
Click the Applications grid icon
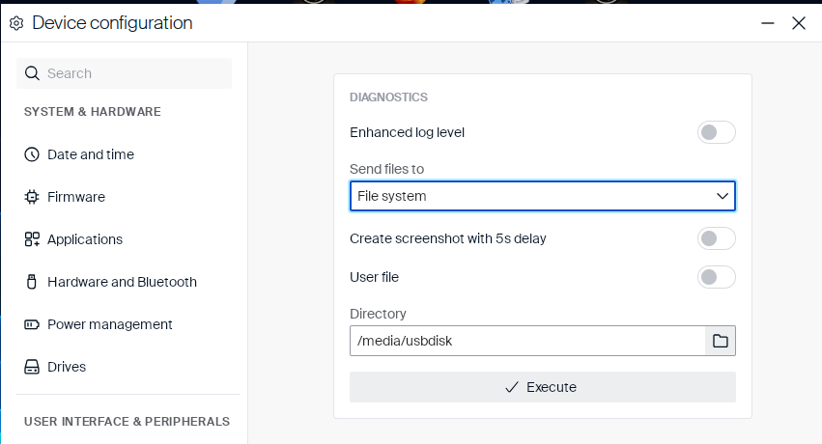[32, 239]
